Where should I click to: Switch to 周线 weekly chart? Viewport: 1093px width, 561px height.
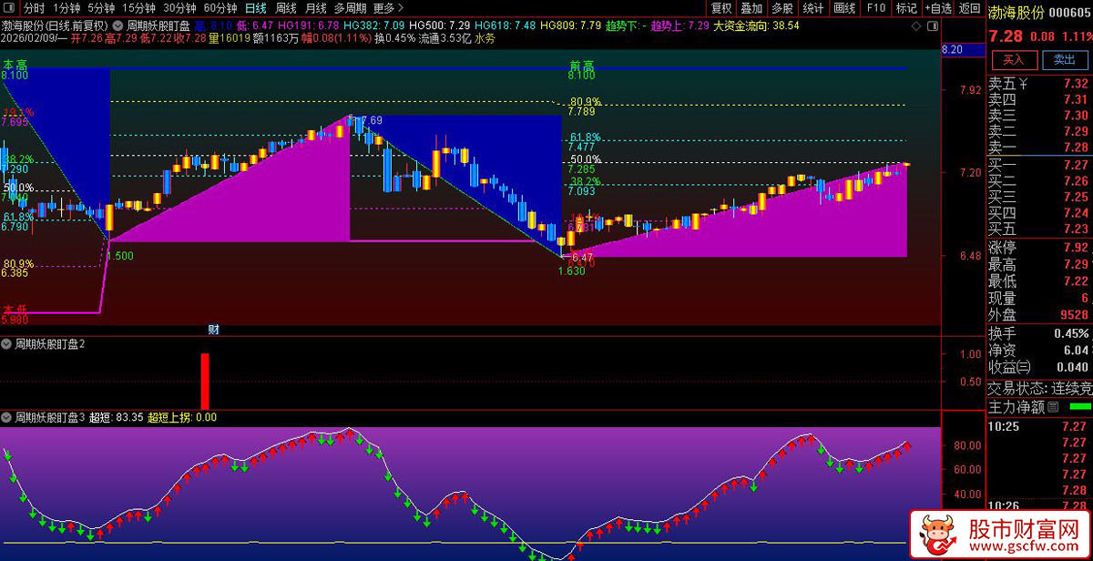point(286,8)
